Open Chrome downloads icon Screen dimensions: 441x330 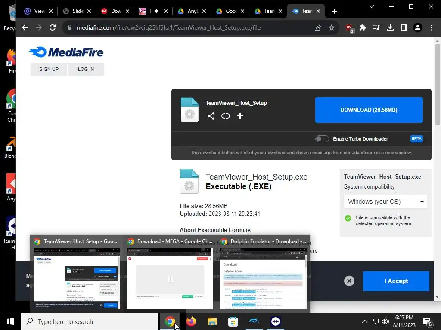[390, 27]
